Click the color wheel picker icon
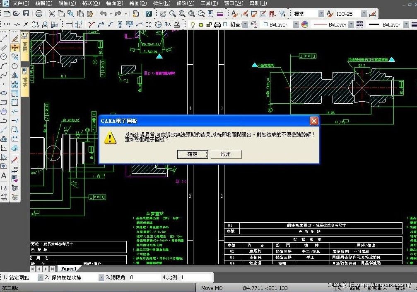Viewport: 417px width, 292px height. coord(305,24)
